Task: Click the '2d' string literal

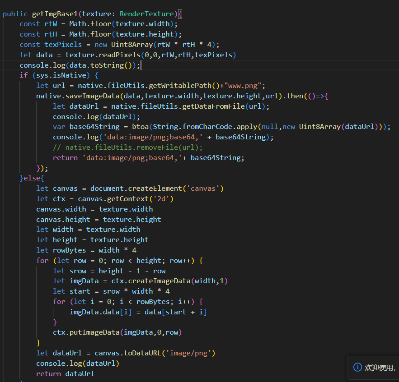Action: pyautogui.click(x=161, y=199)
